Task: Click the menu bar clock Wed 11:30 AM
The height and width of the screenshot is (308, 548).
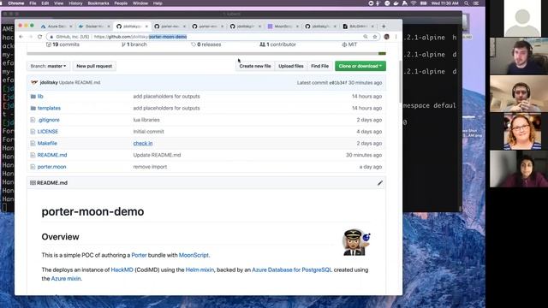Action: (x=444, y=3)
